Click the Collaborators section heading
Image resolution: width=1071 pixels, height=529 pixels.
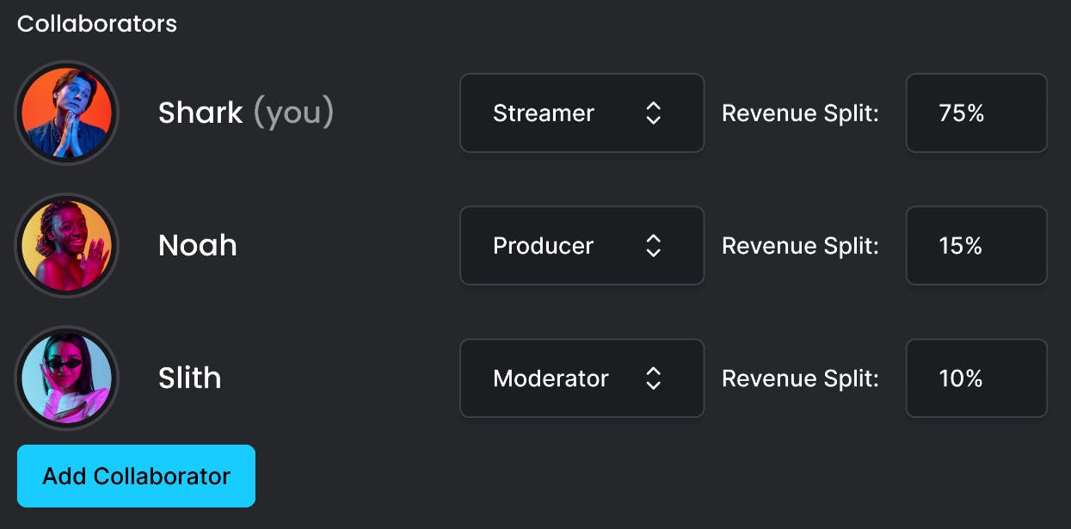(97, 24)
